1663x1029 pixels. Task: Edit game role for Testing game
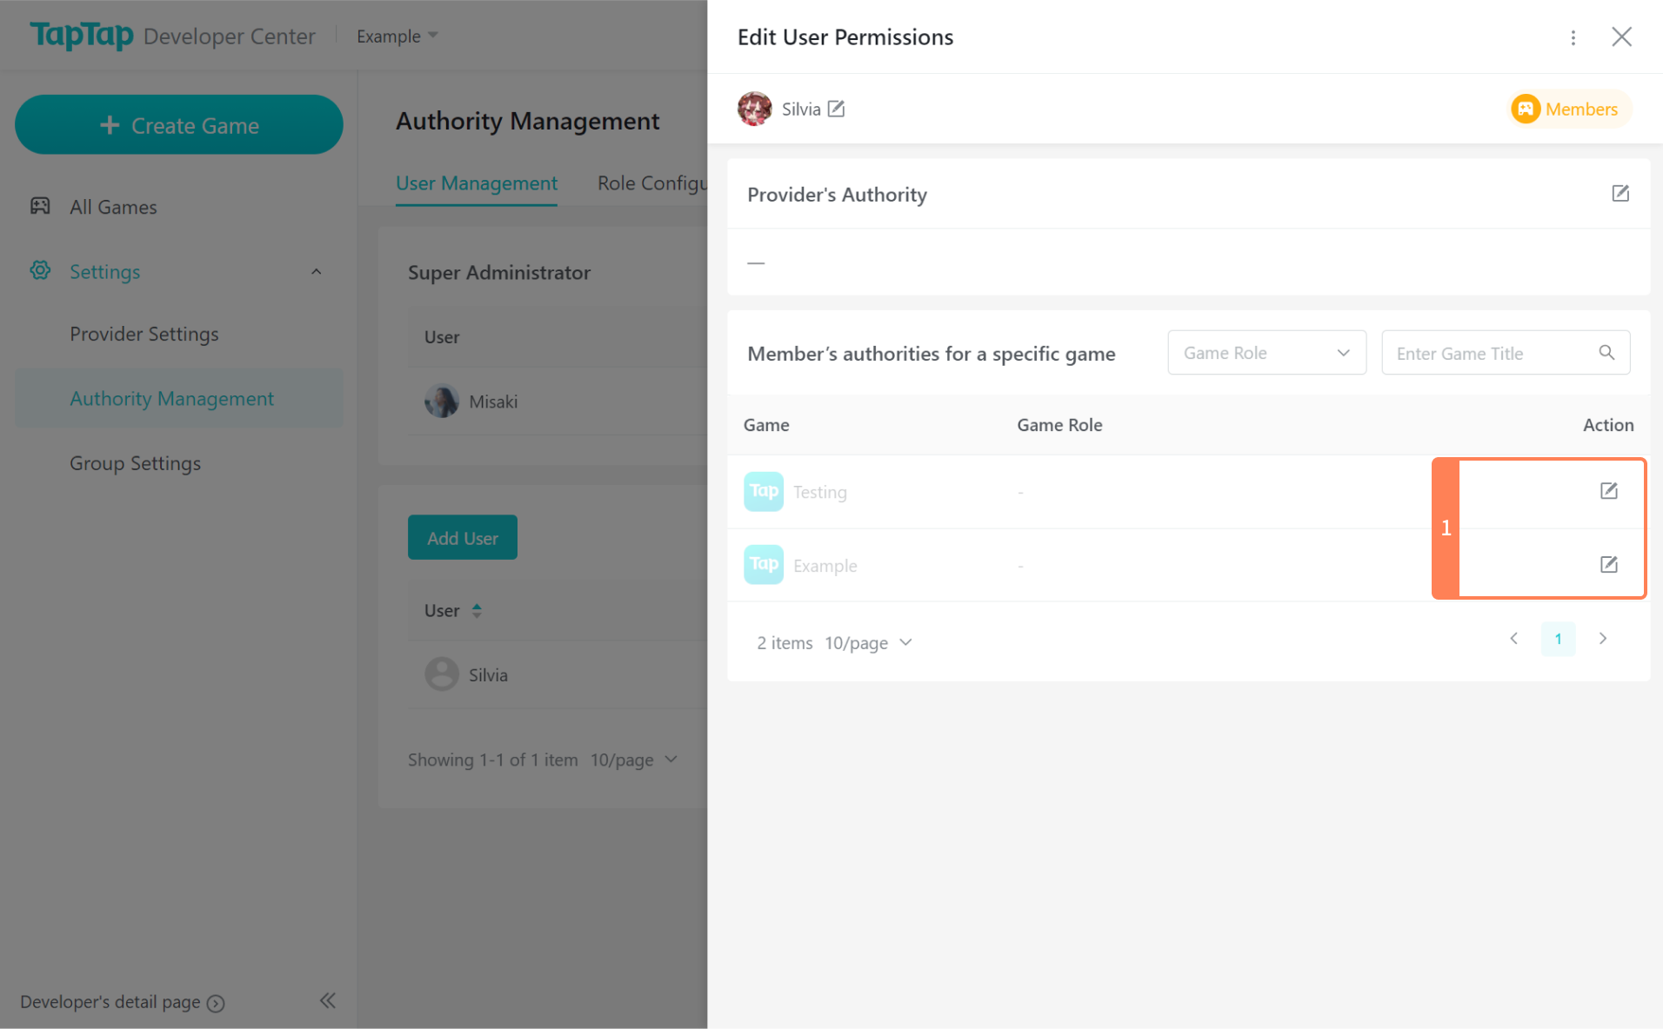point(1608,491)
